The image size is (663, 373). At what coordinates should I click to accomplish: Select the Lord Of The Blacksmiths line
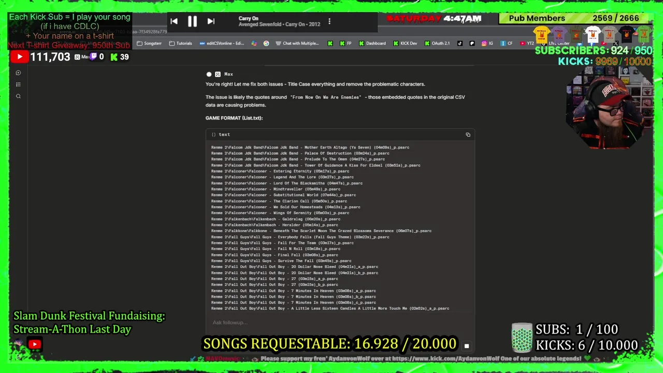[x=287, y=183]
